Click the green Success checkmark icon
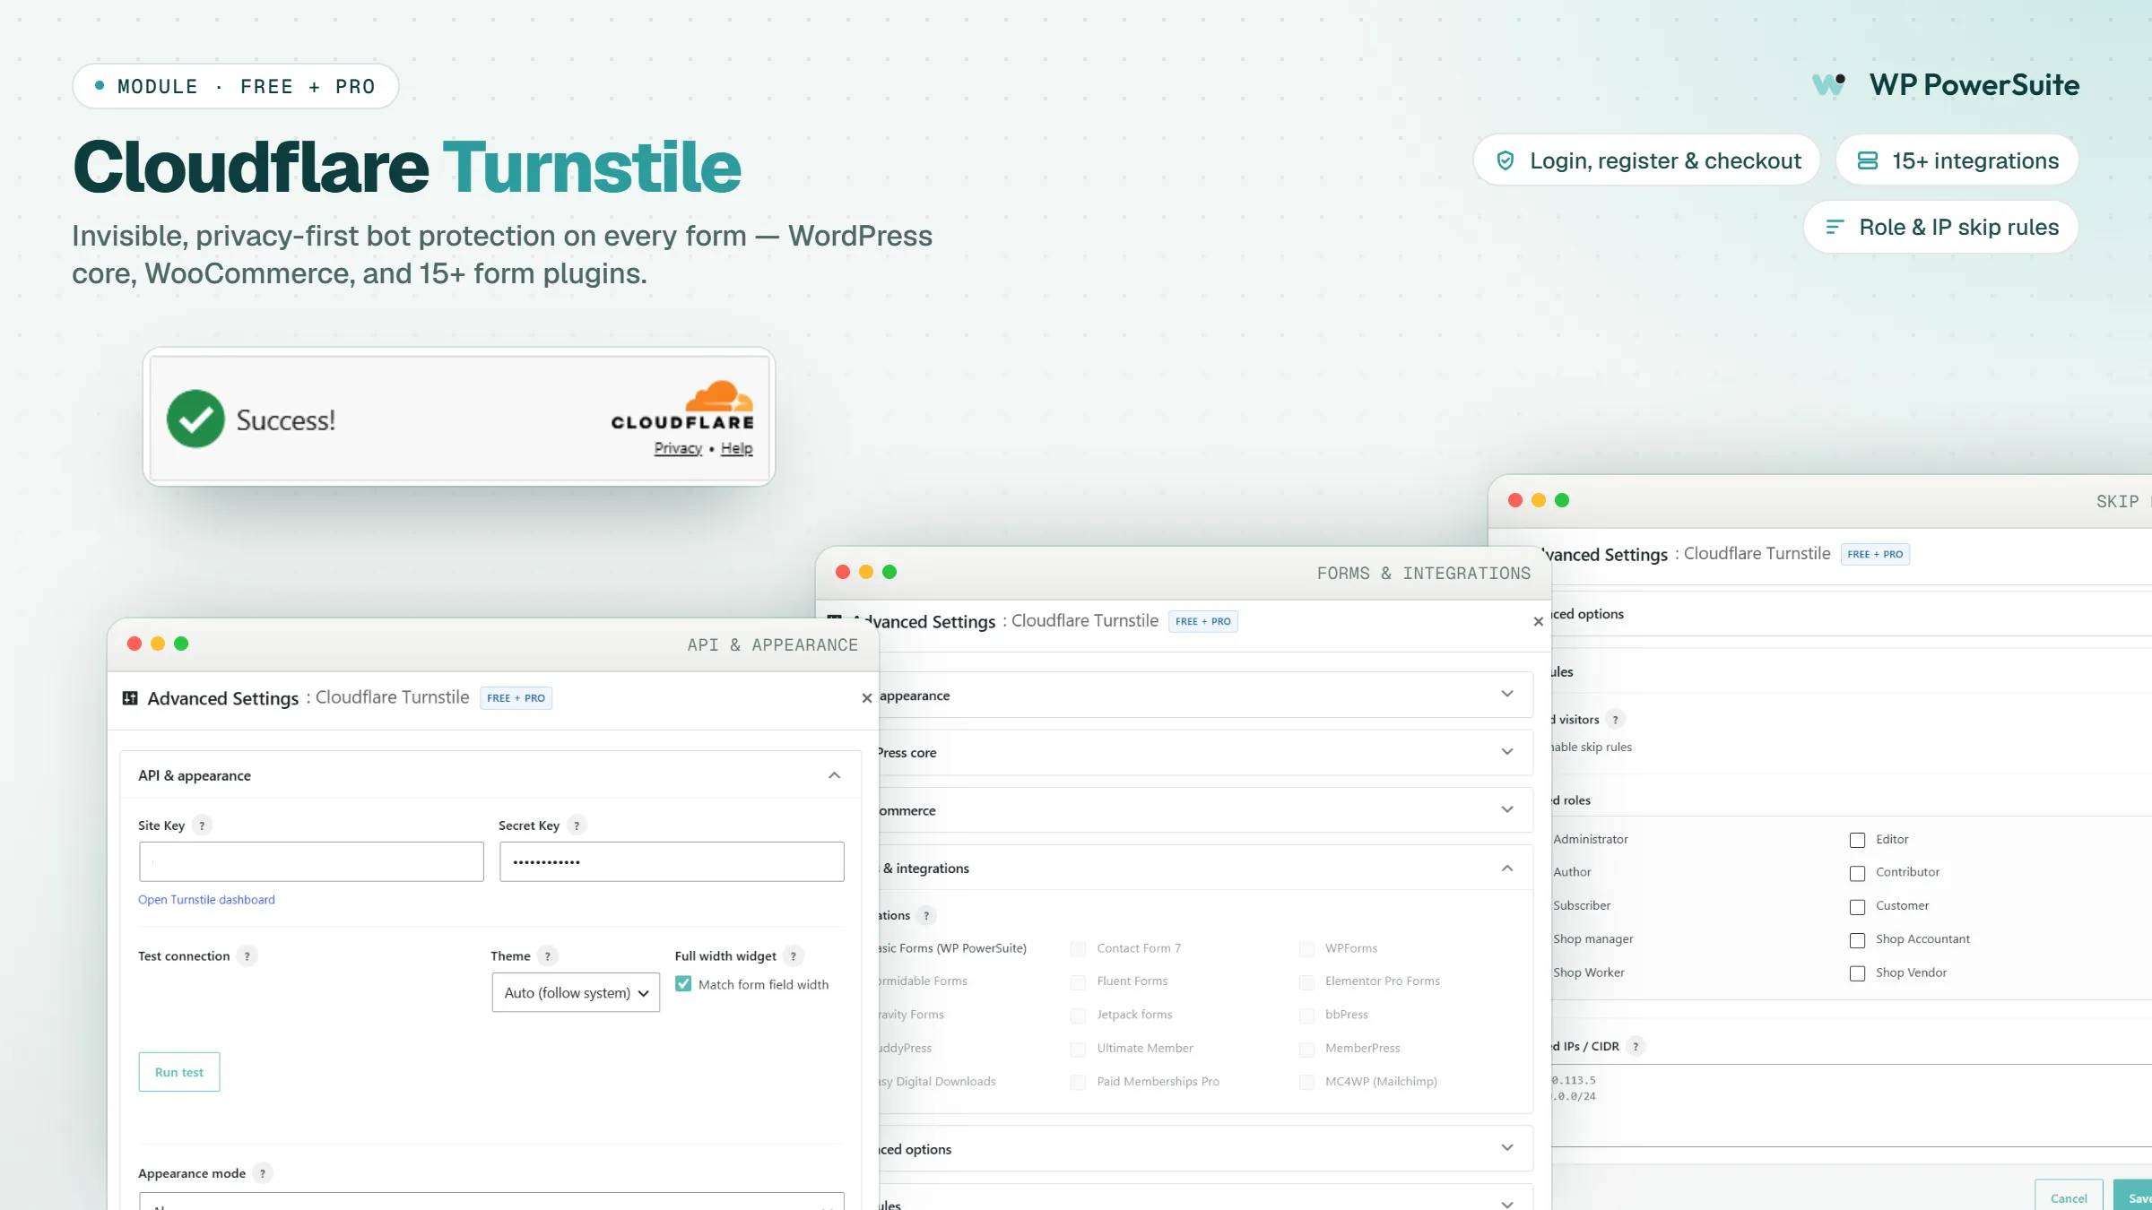2152x1210 pixels. click(195, 419)
